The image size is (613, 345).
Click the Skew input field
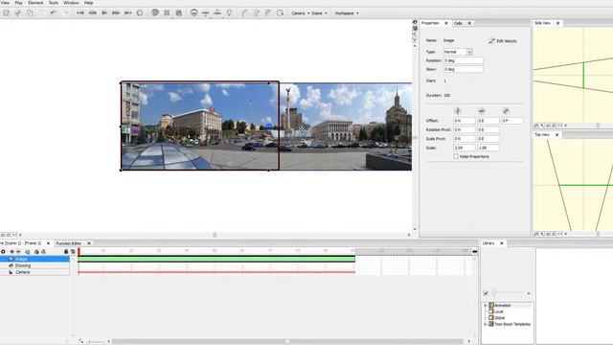point(464,69)
